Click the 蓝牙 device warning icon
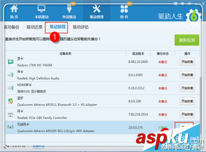The image size is (206, 152). [11, 101]
